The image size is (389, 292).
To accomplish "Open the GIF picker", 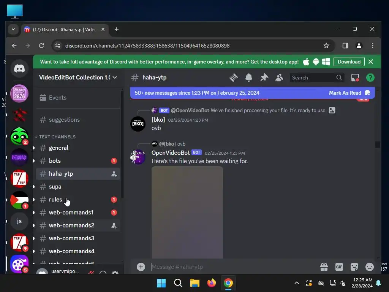I will [x=339, y=267].
